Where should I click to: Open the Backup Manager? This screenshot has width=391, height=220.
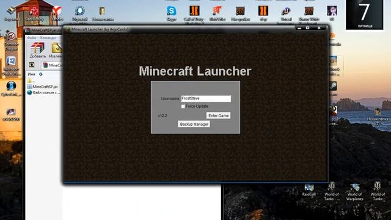click(194, 124)
